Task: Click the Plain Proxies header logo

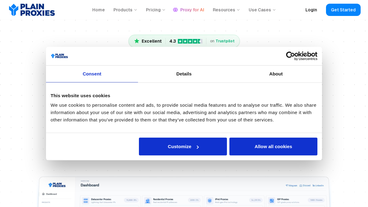Action: pos(32,10)
